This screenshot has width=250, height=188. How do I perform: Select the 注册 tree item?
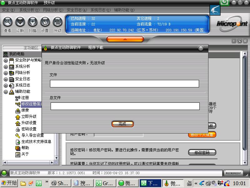(x=25, y=98)
